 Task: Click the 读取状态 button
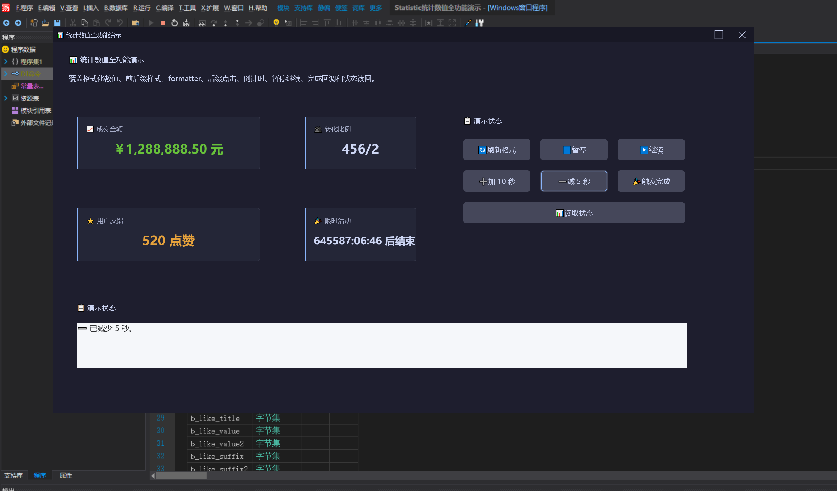coord(574,212)
